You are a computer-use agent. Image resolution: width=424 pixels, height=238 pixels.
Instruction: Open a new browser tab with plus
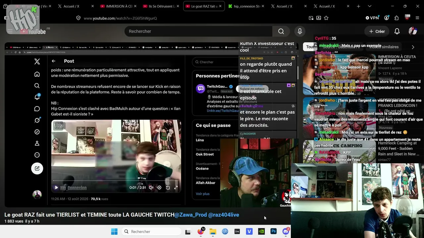click(x=358, y=6)
